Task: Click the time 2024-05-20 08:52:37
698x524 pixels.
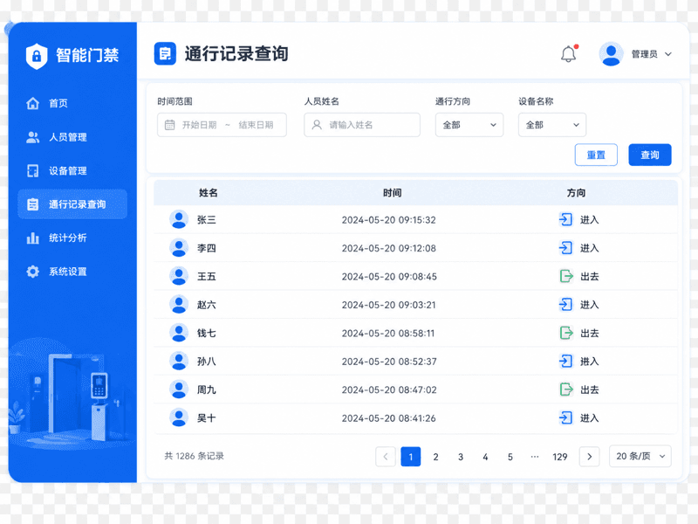Action: pos(389,362)
